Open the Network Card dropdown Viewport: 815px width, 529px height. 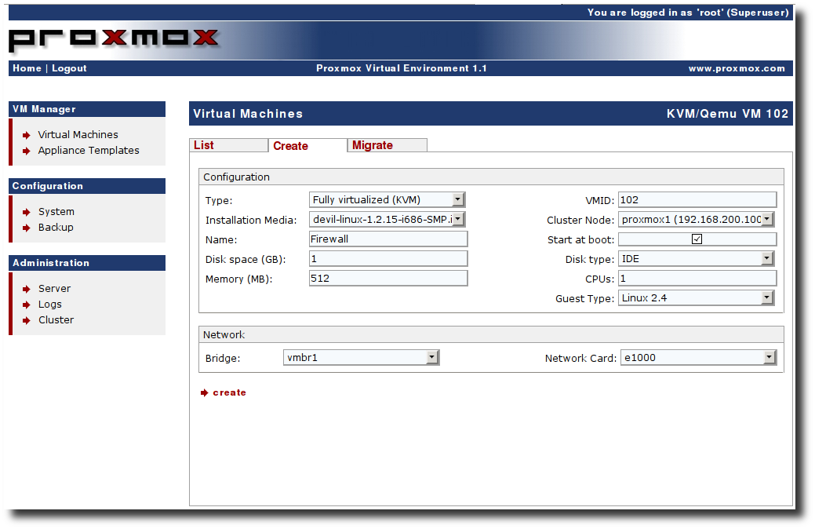pos(699,357)
